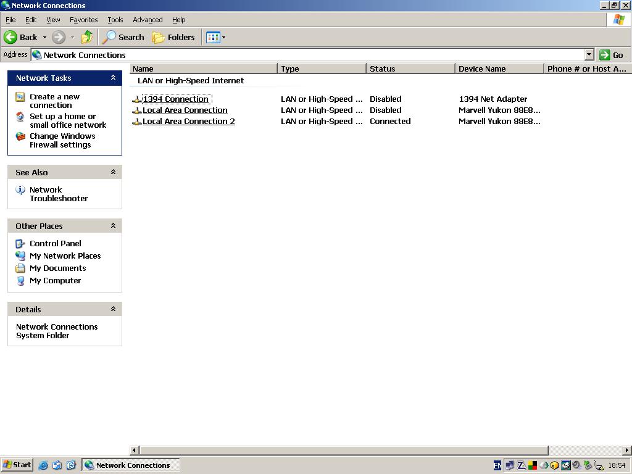Open the Favorites menu
This screenshot has height=474, width=632.
(83, 20)
